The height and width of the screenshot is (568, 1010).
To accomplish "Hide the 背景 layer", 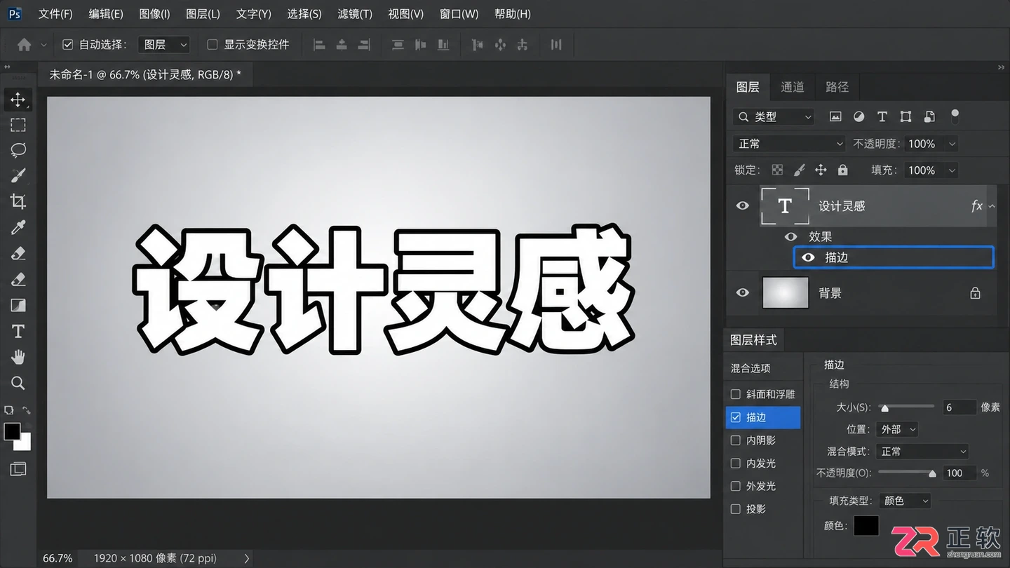I will pyautogui.click(x=743, y=292).
